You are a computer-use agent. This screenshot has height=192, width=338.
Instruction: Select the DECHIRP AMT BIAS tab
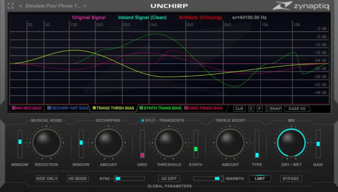[68, 109]
